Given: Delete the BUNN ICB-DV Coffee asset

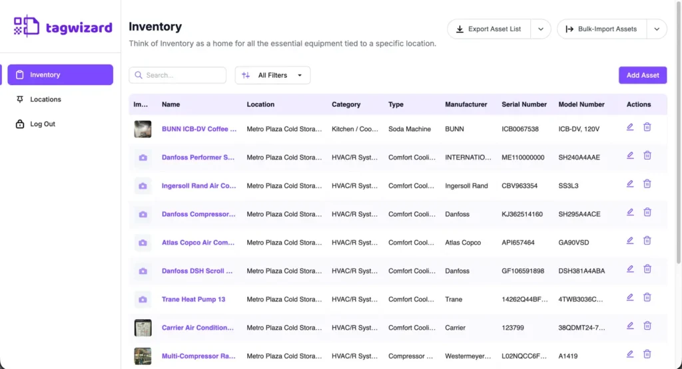Looking at the screenshot, I should pyautogui.click(x=647, y=127).
